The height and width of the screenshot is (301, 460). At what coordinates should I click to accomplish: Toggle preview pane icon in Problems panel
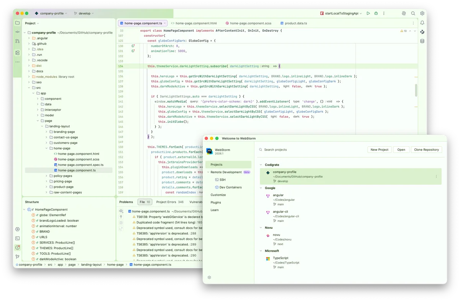tap(121, 223)
